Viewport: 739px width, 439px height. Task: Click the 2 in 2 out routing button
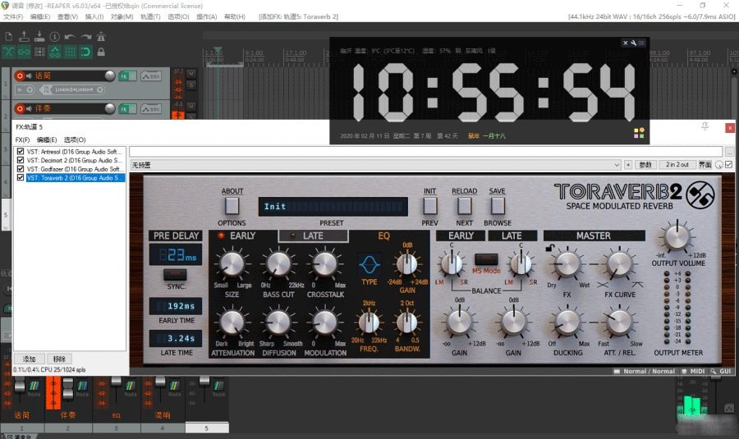(x=677, y=164)
